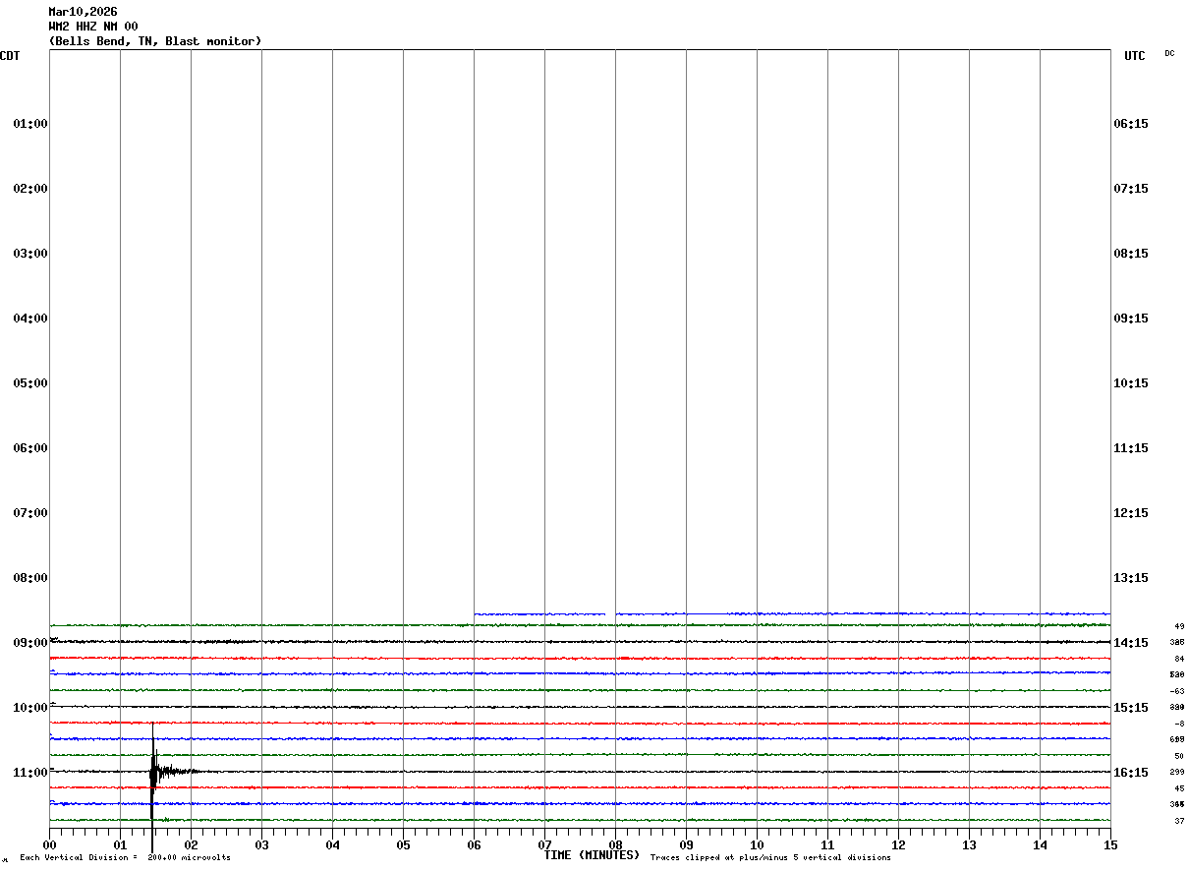
Task: Click the station code WM2 HHZ NM 00
Action: point(93,27)
